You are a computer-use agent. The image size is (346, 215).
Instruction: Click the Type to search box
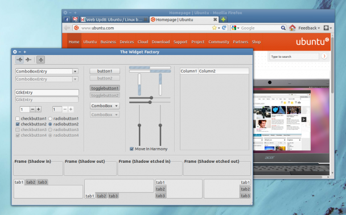[x=294, y=57]
